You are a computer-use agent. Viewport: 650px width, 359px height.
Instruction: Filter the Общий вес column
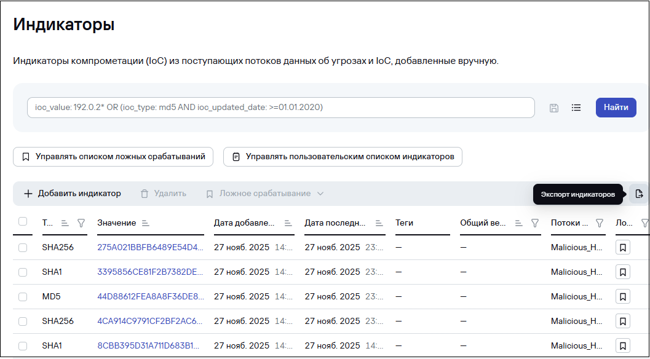click(535, 223)
